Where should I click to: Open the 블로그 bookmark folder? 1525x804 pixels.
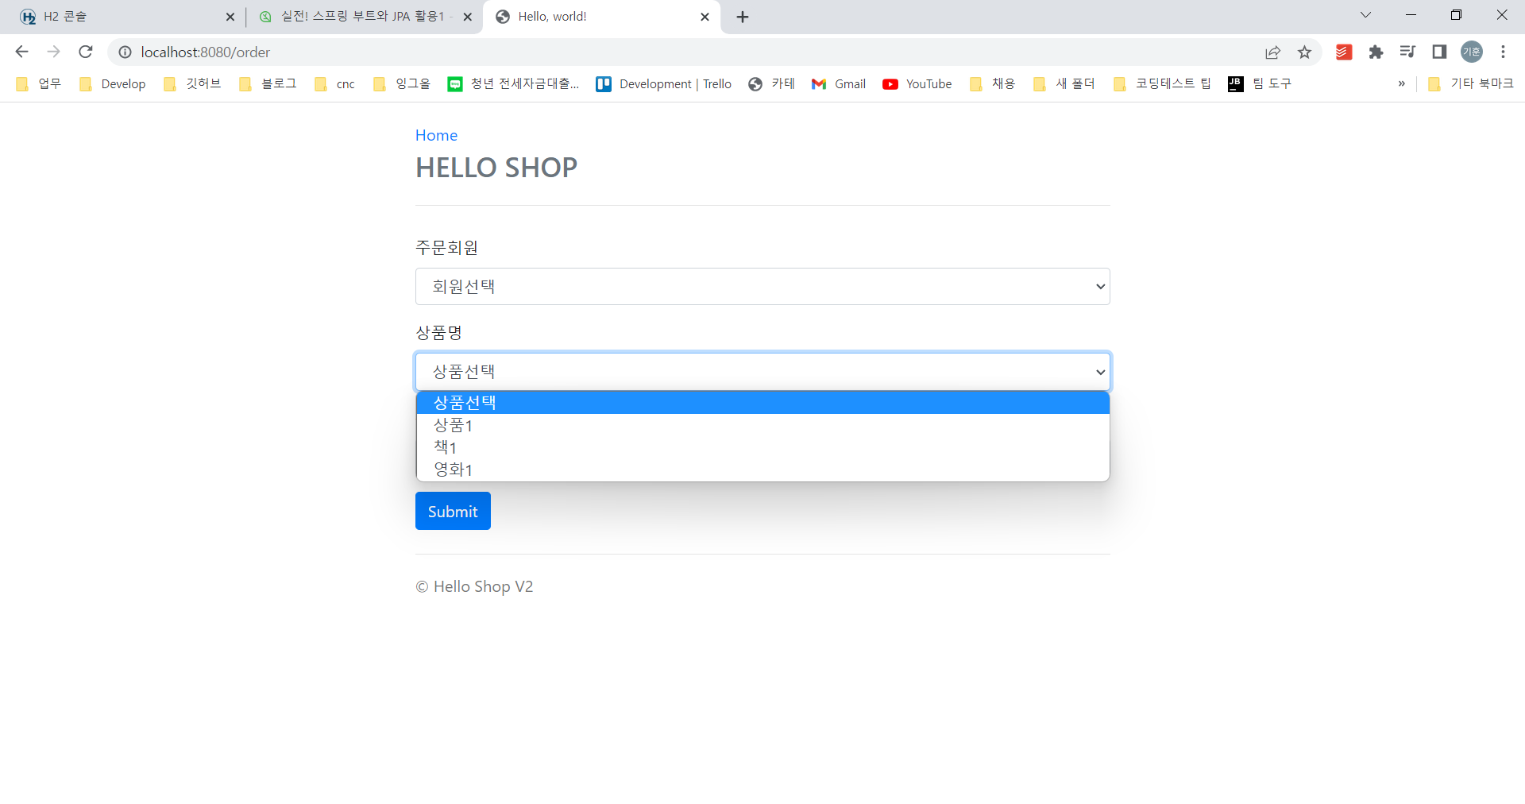268,83
